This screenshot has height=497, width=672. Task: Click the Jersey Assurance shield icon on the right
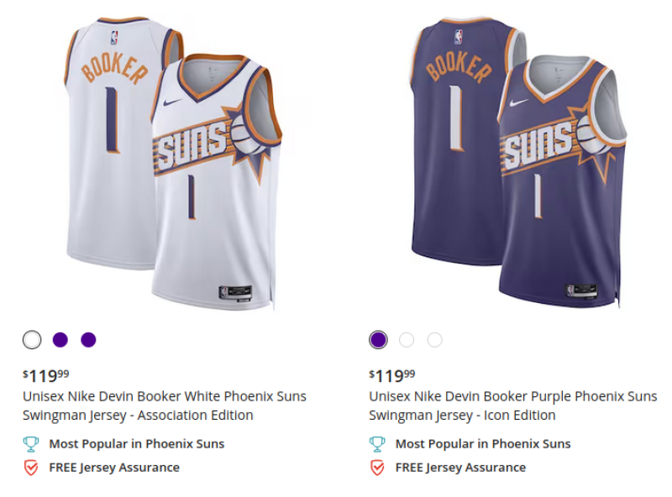pyautogui.click(x=378, y=467)
